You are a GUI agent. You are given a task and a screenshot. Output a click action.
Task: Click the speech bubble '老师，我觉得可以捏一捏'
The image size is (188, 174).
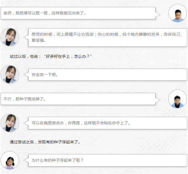tap(78, 13)
